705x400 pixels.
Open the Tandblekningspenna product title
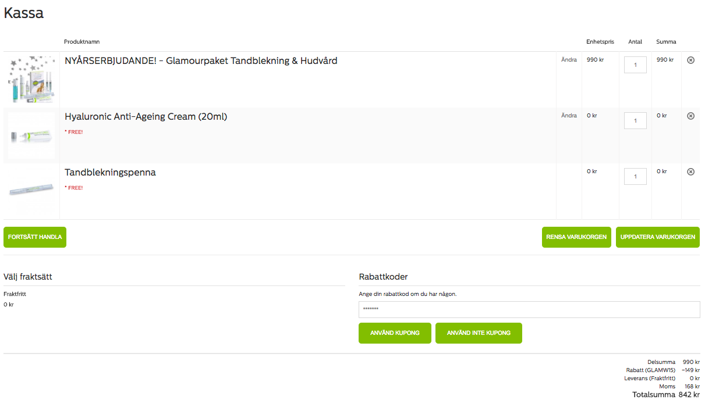110,173
